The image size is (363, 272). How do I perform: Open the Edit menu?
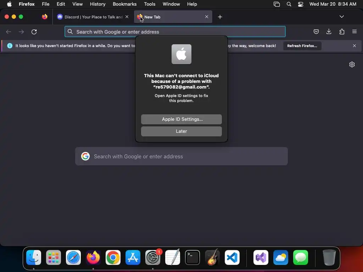pos(61,4)
